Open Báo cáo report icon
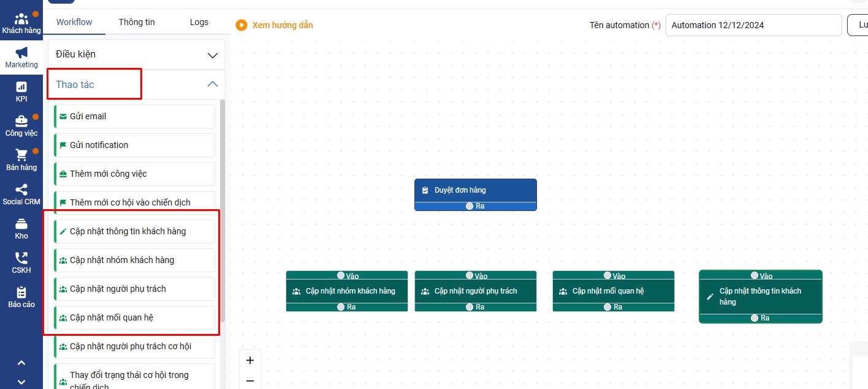Image resolution: width=868 pixels, height=389 pixels. click(21, 293)
